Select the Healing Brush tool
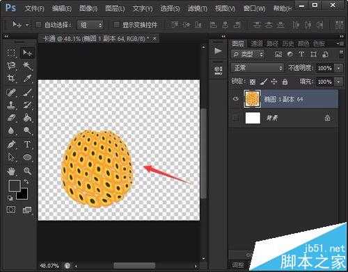 pyautogui.click(x=11, y=92)
